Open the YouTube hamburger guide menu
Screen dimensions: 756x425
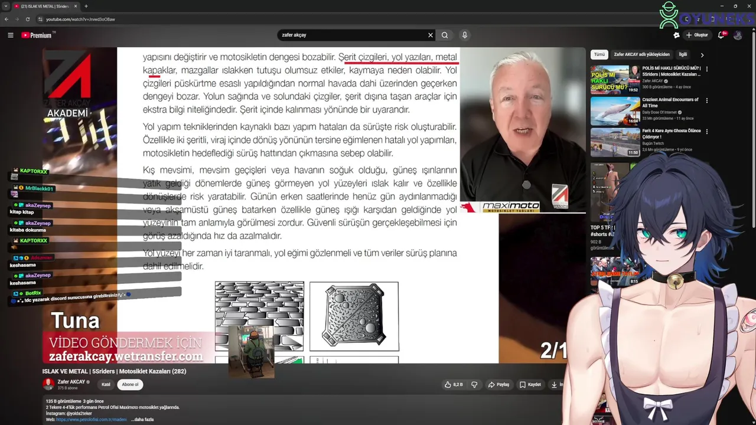pos(11,35)
